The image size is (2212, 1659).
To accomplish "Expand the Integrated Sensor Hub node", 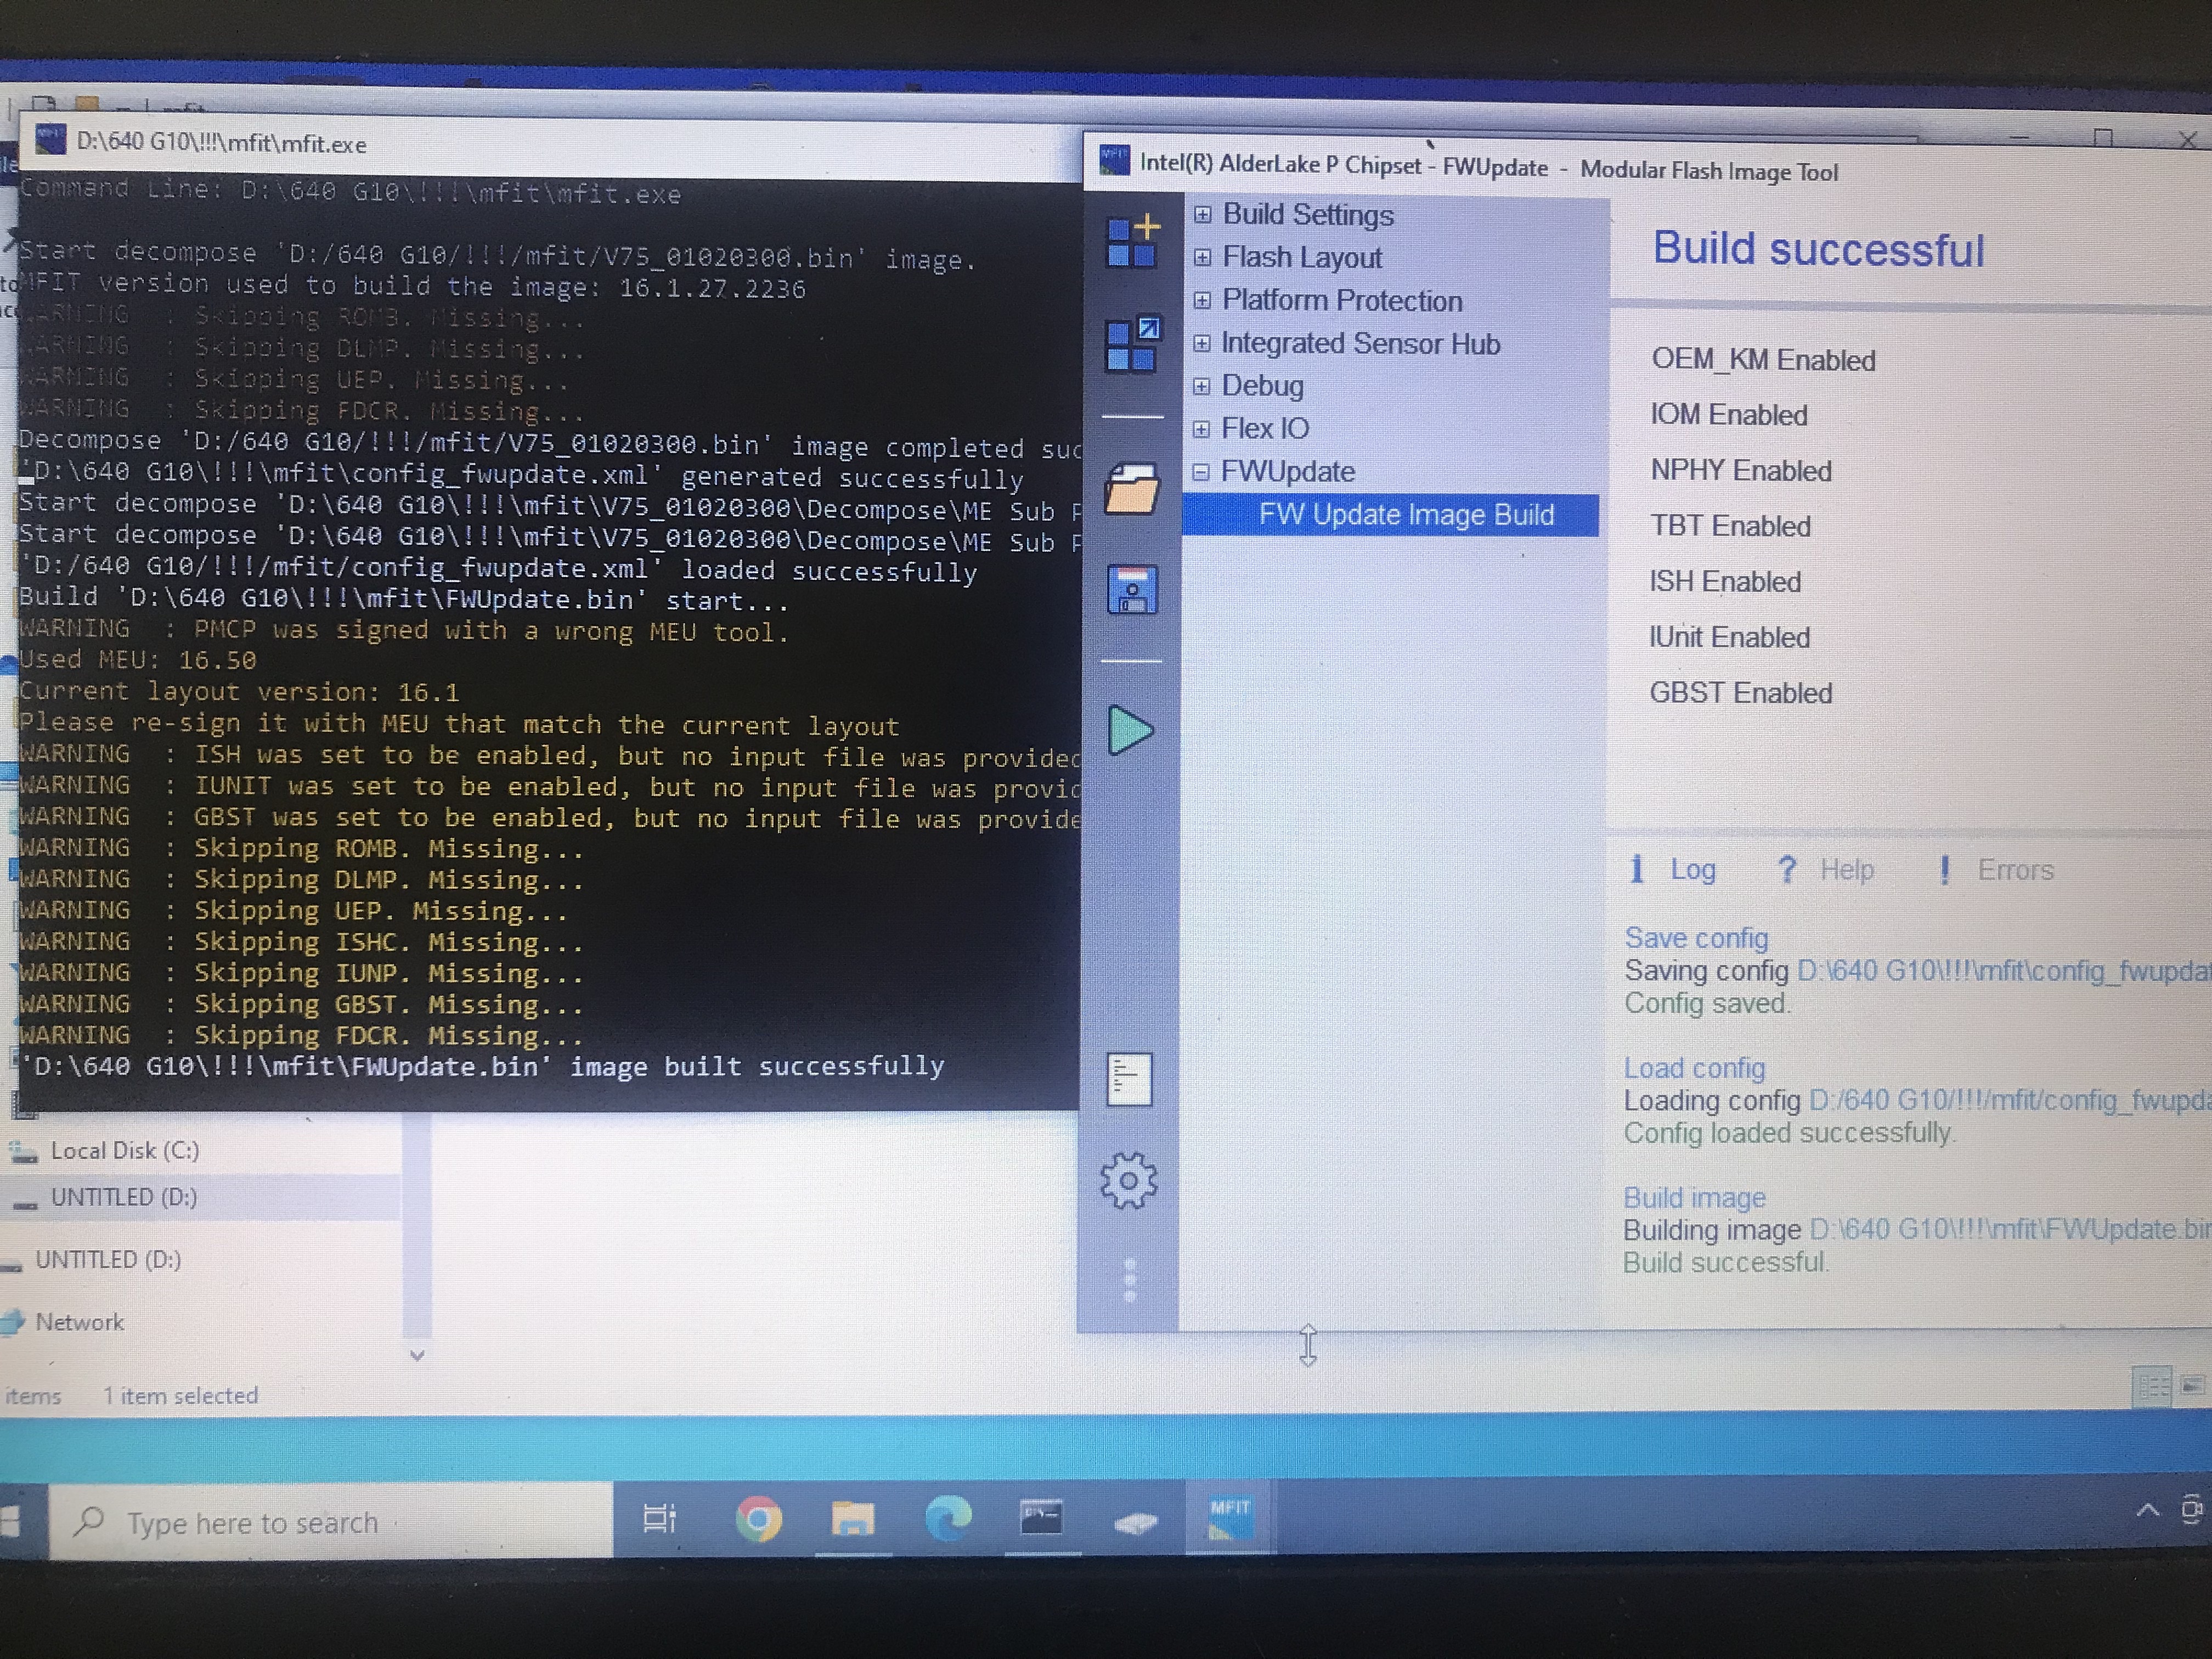I will point(1202,344).
